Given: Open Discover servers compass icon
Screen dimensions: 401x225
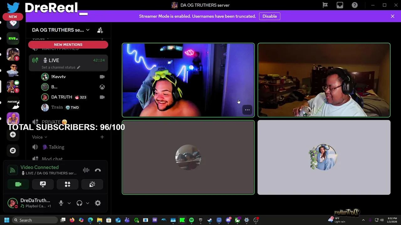Looking at the screenshot, I should pyautogui.click(x=13, y=151).
